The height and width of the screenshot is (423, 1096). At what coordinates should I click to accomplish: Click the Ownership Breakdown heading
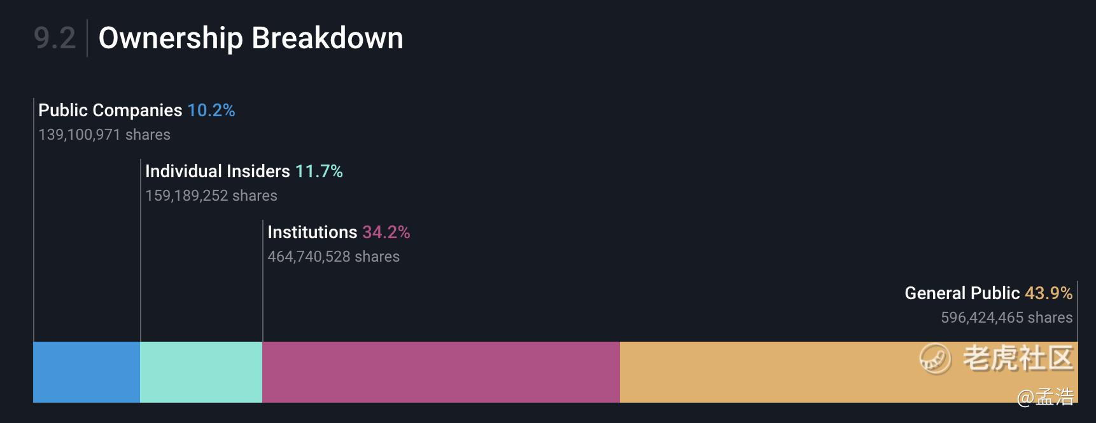click(x=251, y=38)
